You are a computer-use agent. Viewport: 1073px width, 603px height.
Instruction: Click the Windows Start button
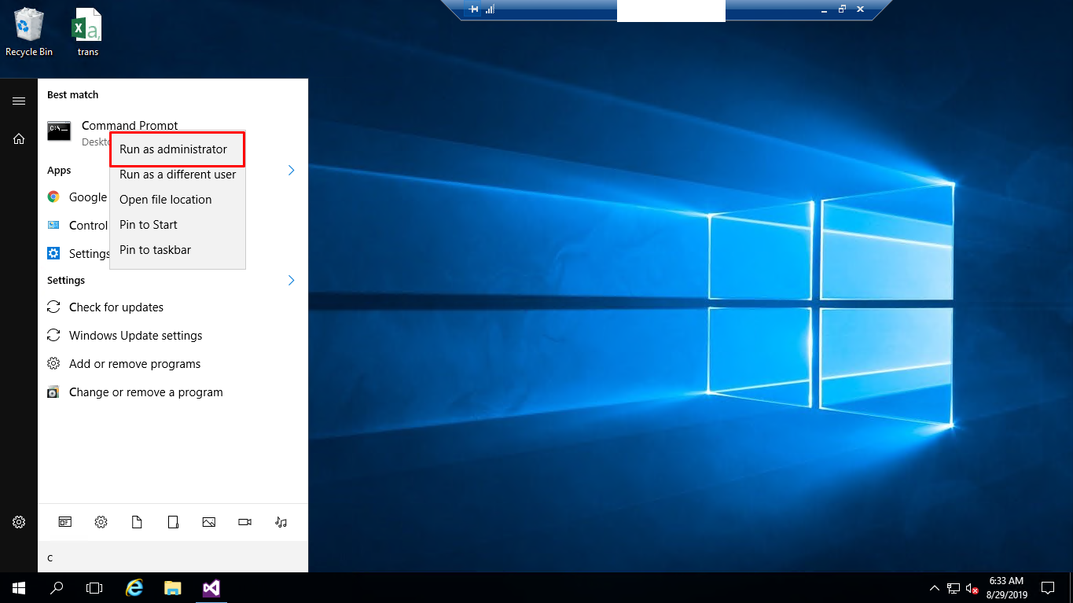[19, 588]
